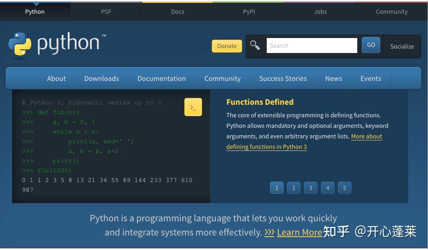Open the Success Stories navigation menu

pos(283,78)
